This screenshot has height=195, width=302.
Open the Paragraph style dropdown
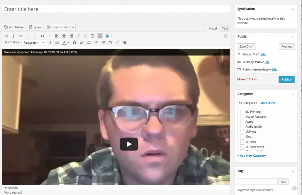tap(34, 42)
